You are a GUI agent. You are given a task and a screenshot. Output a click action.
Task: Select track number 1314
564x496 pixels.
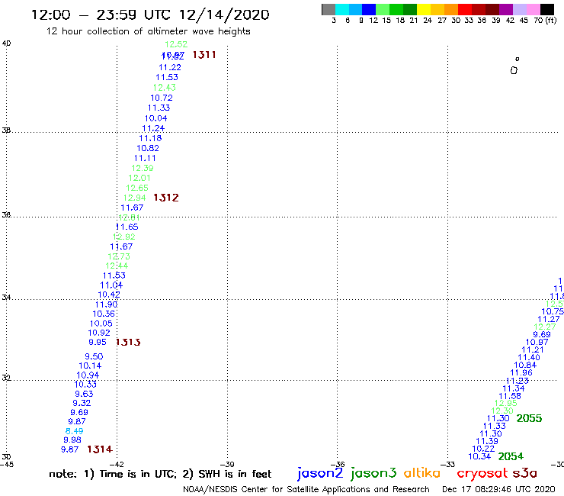click(100, 449)
